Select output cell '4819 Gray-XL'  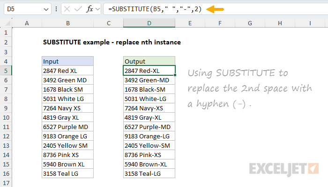[x=149, y=117]
